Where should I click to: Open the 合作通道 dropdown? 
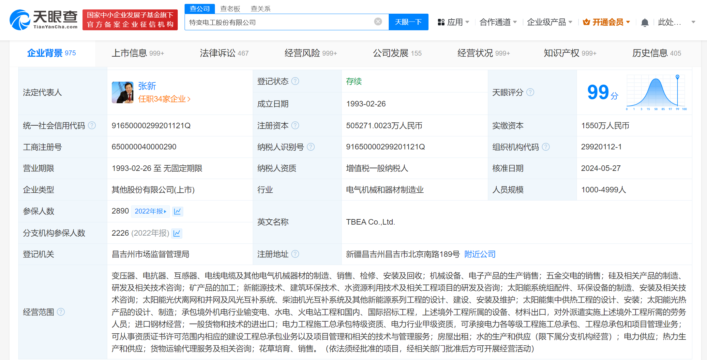point(496,22)
